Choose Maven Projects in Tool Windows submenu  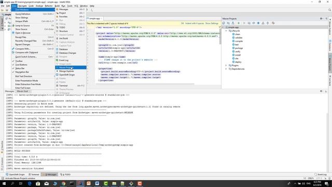pos(71,68)
